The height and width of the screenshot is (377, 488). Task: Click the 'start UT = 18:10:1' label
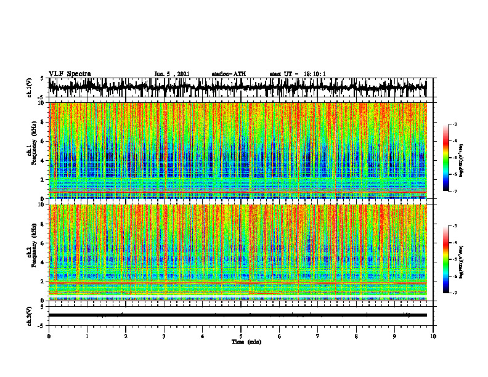tap(298, 74)
